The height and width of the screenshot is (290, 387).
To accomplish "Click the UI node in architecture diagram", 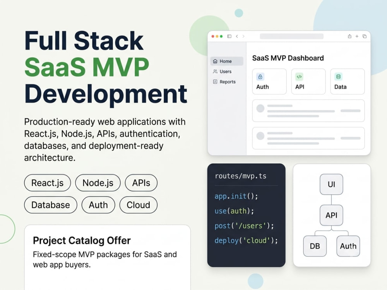I will 331,184.
